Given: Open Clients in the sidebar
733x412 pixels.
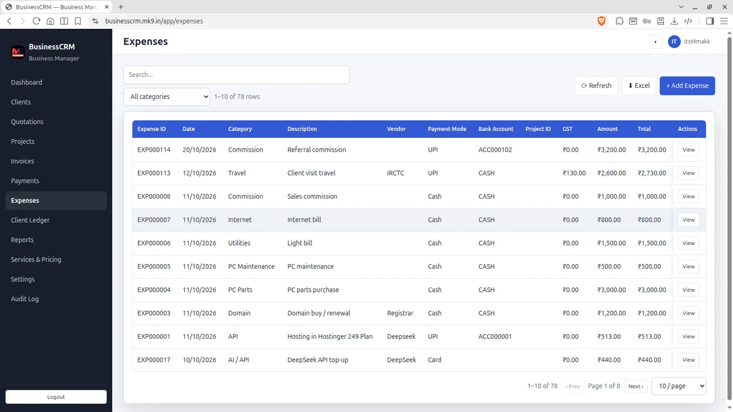Looking at the screenshot, I should 56,102.
